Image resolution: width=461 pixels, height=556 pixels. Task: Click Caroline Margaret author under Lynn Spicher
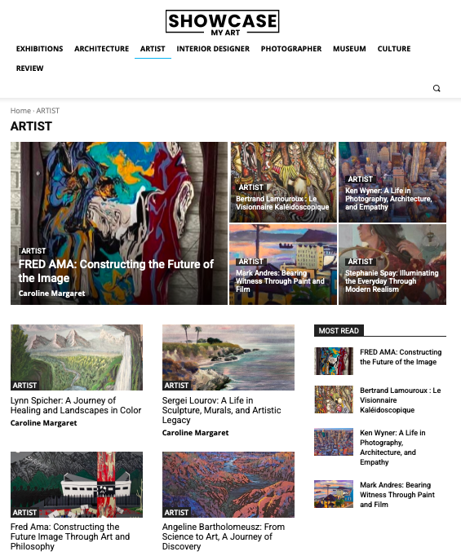tap(43, 423)
